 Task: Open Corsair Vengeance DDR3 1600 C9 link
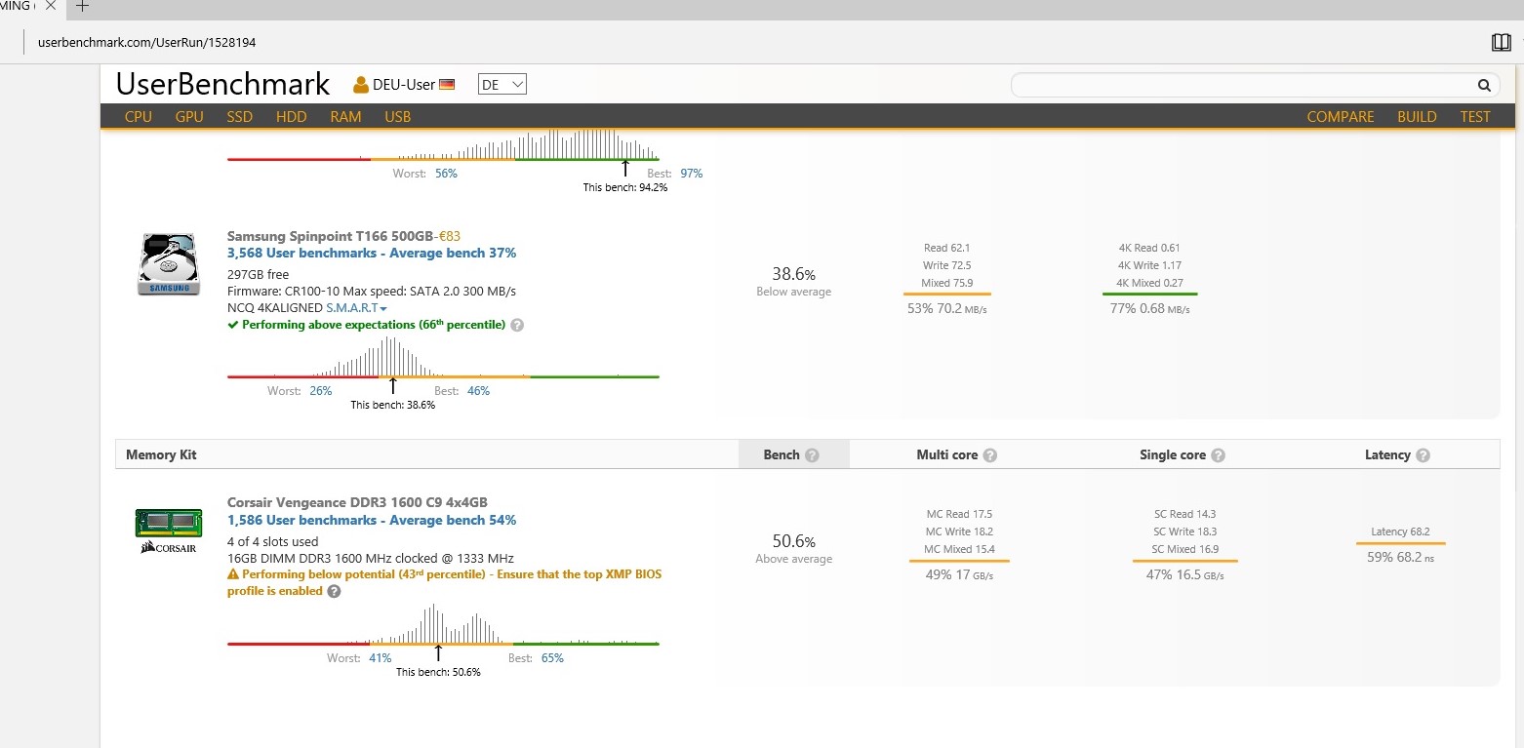[357, 503]
